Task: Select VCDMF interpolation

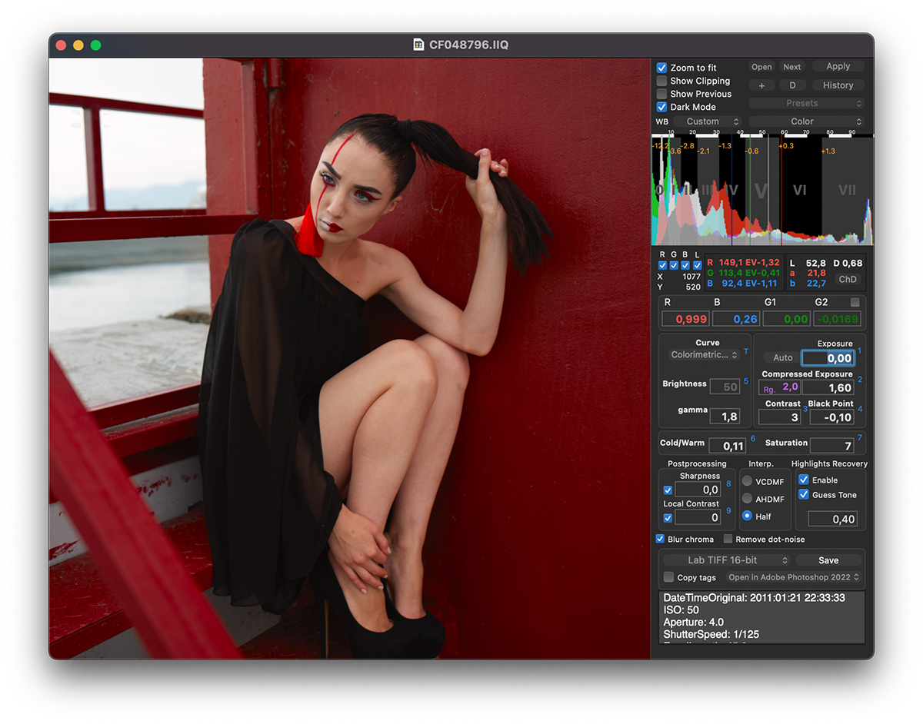Action: (747, 480)
